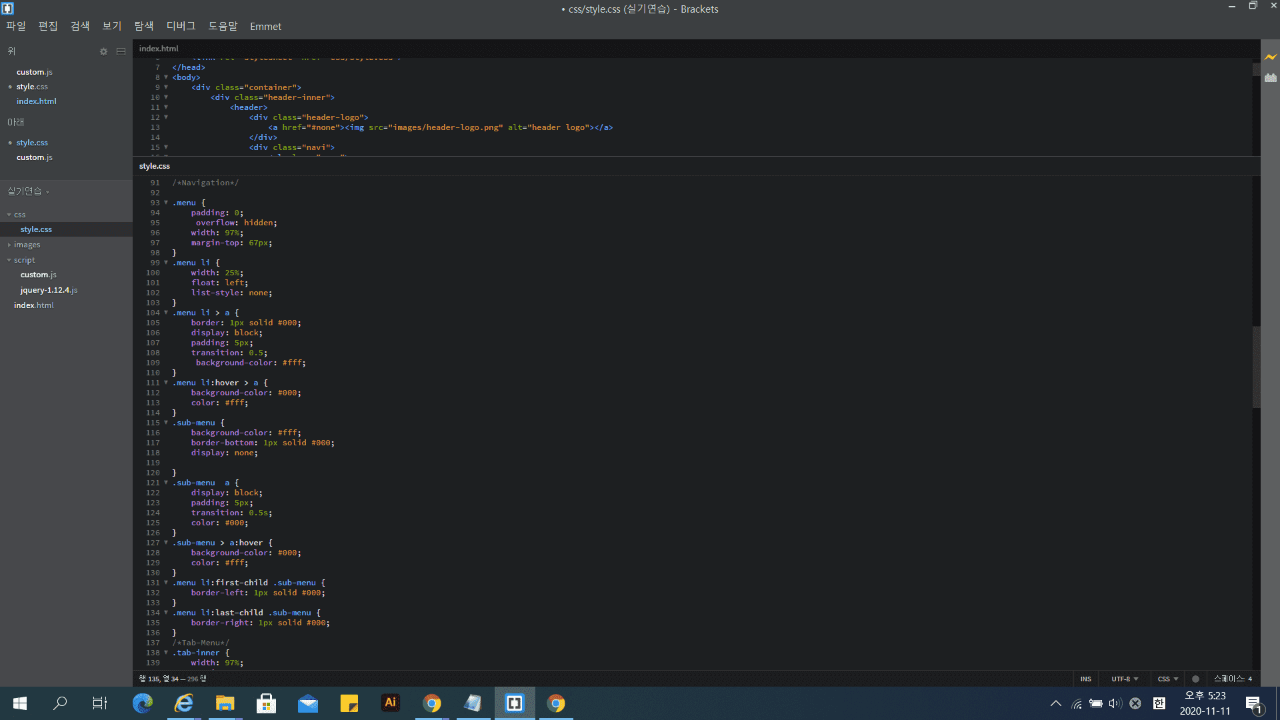Click the working files gear icon

(103, 51)
